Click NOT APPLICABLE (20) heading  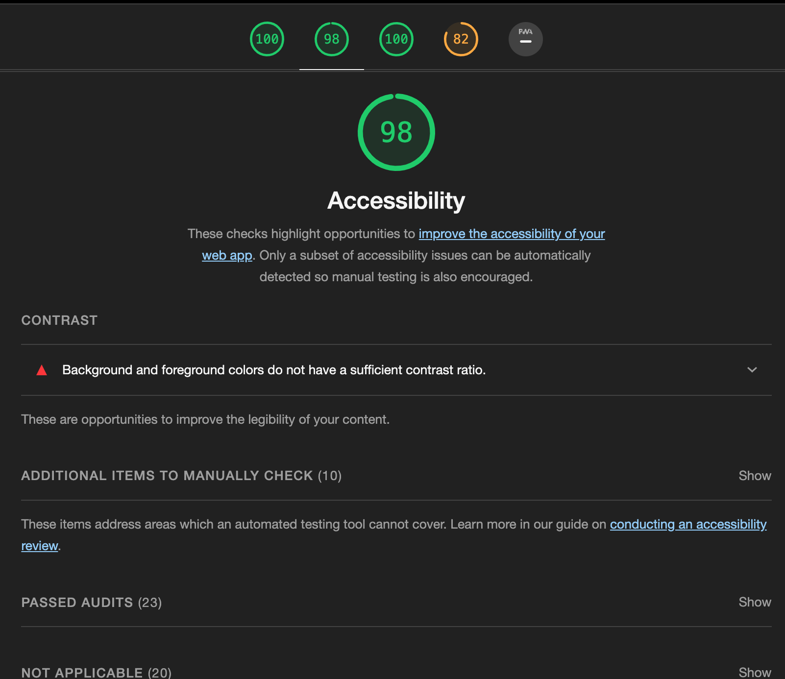[97, 672]
